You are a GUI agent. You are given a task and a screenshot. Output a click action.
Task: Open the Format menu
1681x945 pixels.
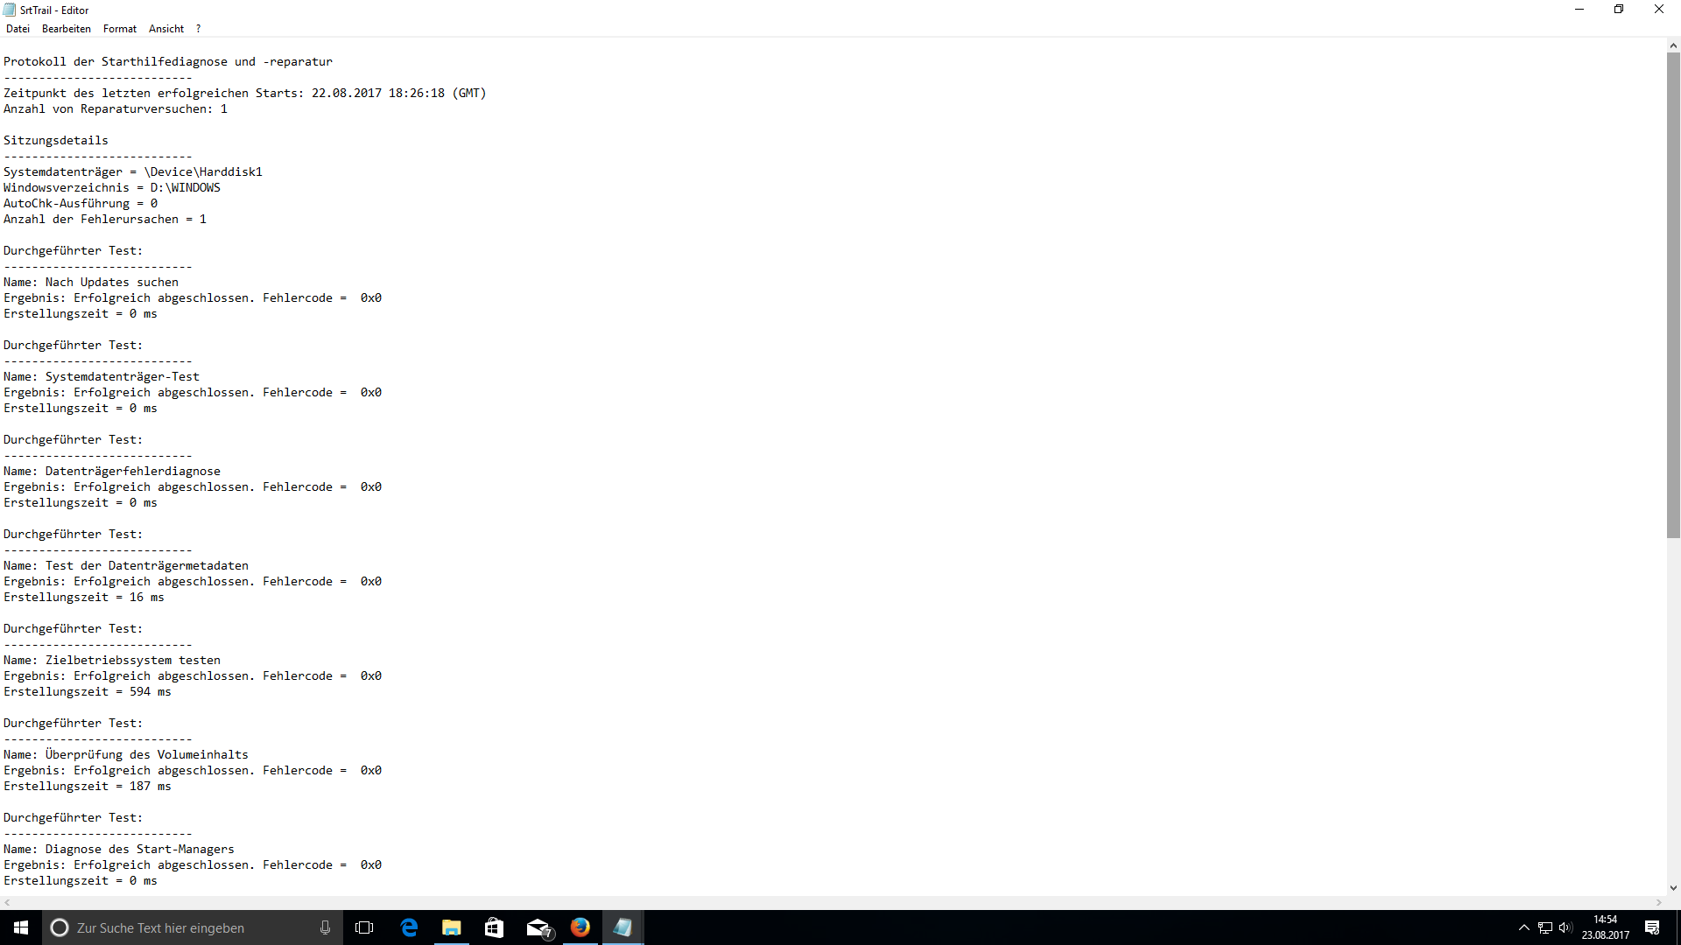coord(120,29)
